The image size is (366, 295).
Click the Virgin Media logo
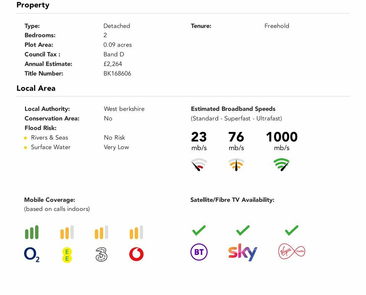coord(292,251)
